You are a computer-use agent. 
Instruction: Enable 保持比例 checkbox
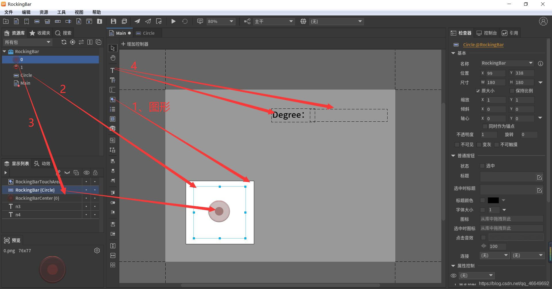click(x=512, y=91)
